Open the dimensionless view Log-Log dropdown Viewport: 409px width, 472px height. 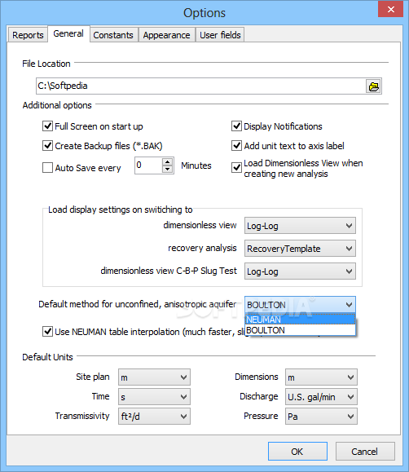(x=300, y=226)
